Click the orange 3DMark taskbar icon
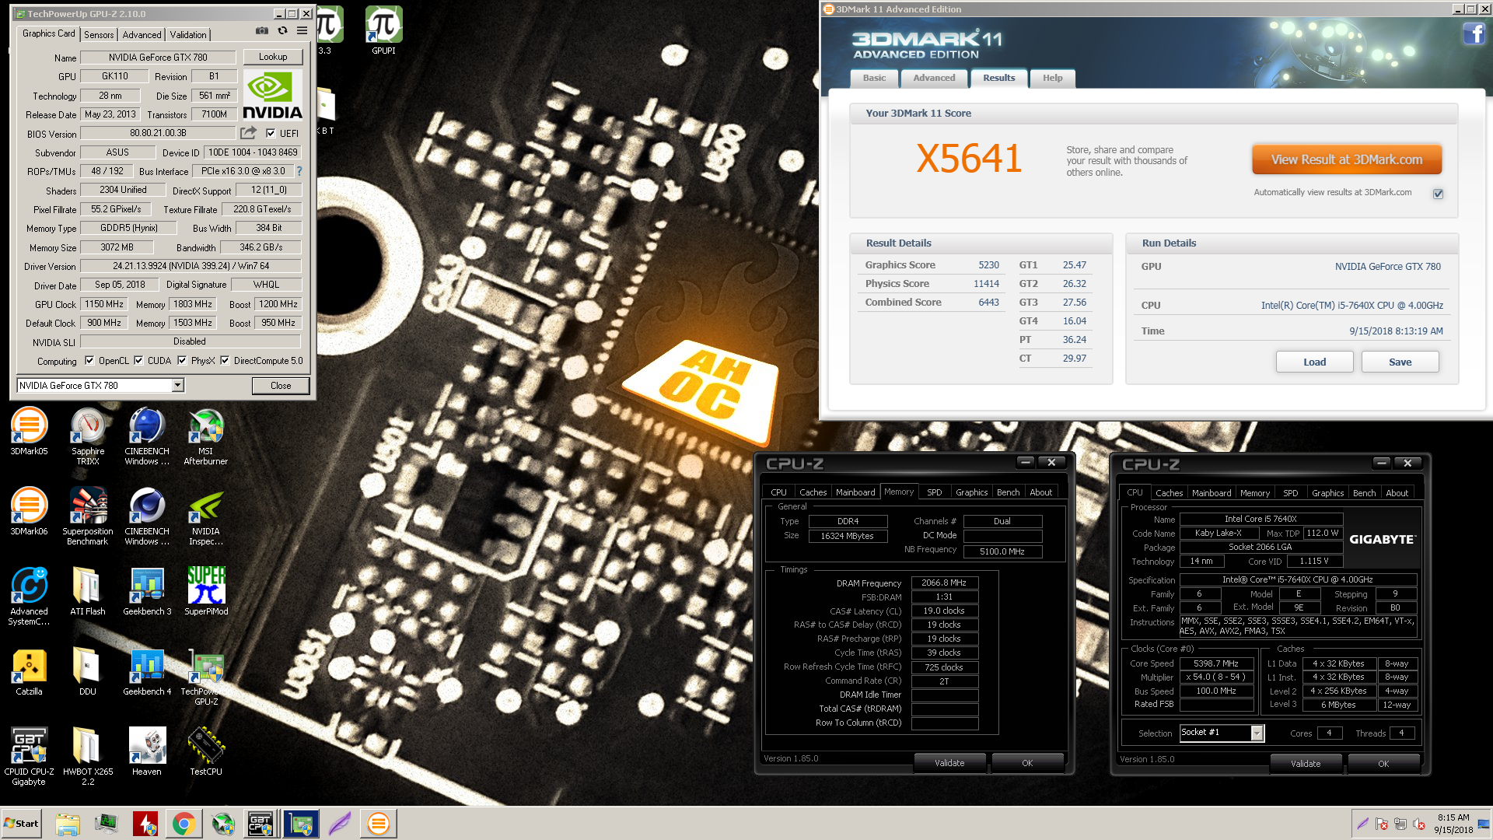Viewport: 1493px width, 840px height. [378, 824]
